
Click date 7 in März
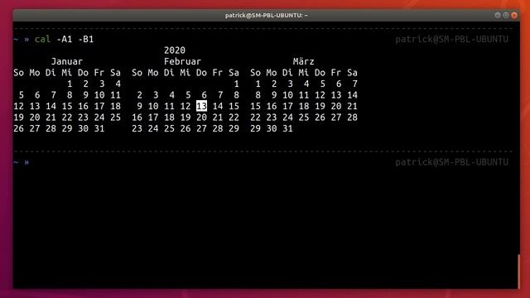[x=354, y=84]
